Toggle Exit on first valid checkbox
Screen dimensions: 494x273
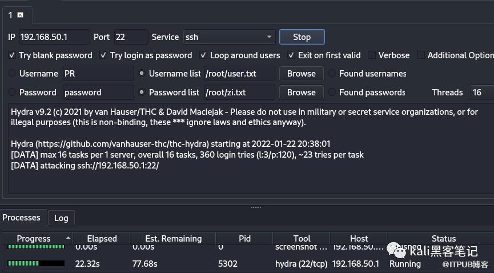point(291,55)
